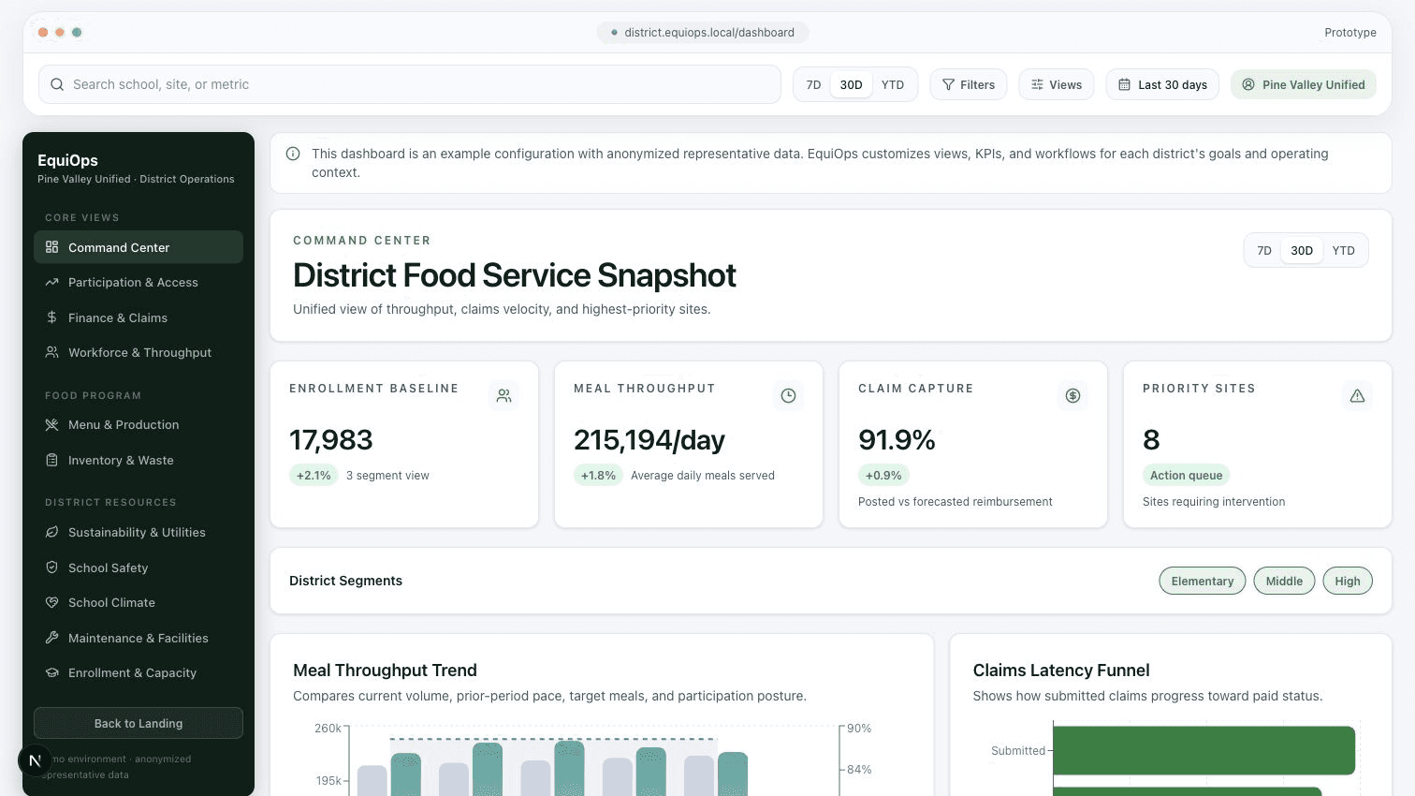Image resolution: width=1415 pixels, height=796 pixels.
Task: Select 30D in the top toolbar range
Action: click(851, 84)
